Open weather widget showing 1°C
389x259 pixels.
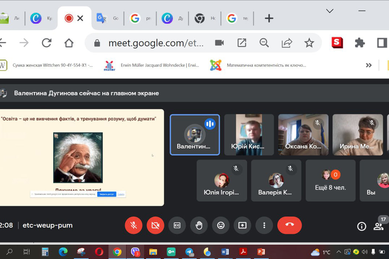point(321,252)
